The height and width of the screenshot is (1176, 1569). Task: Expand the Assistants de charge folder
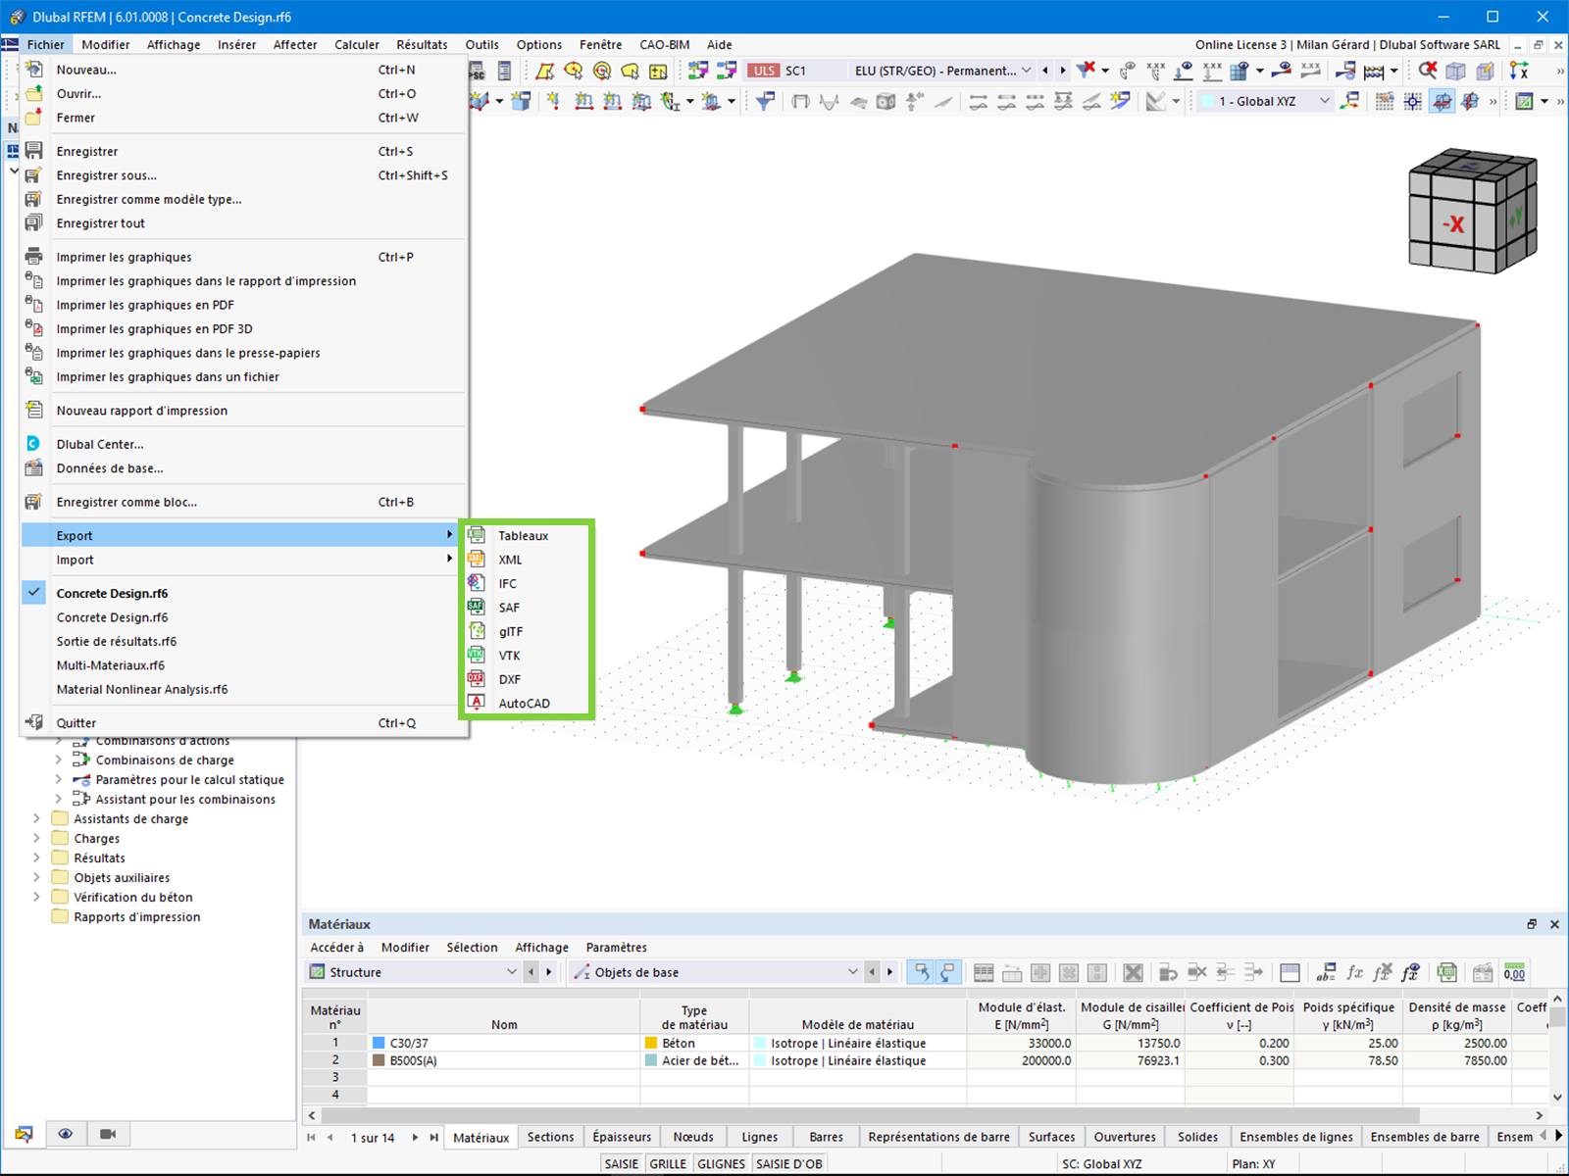click(x=37, y=818)
